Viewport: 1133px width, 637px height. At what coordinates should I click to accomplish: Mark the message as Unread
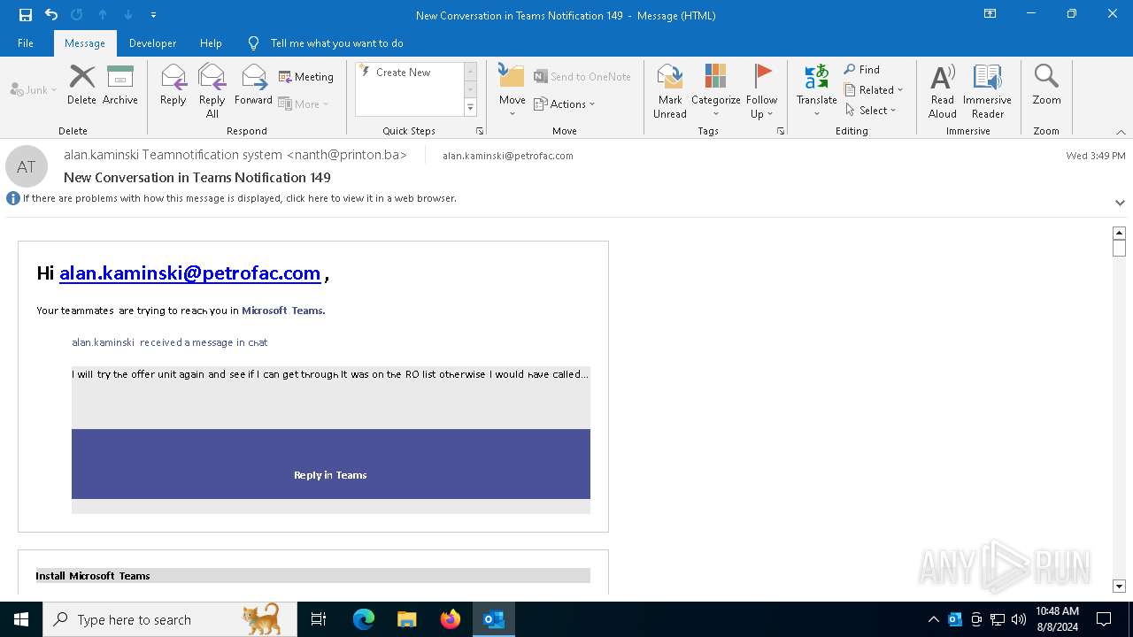click(670, 91)
